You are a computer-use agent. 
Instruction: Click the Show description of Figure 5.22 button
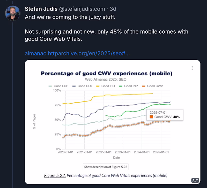click(x=106, y=167)
